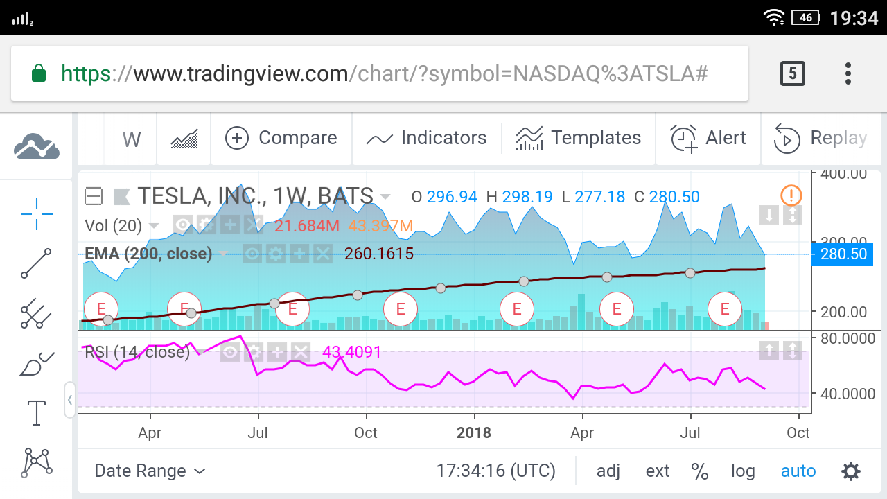
Task: Select the trend line drawing tool
Action: pyautogui.click(x=37, y=263)
